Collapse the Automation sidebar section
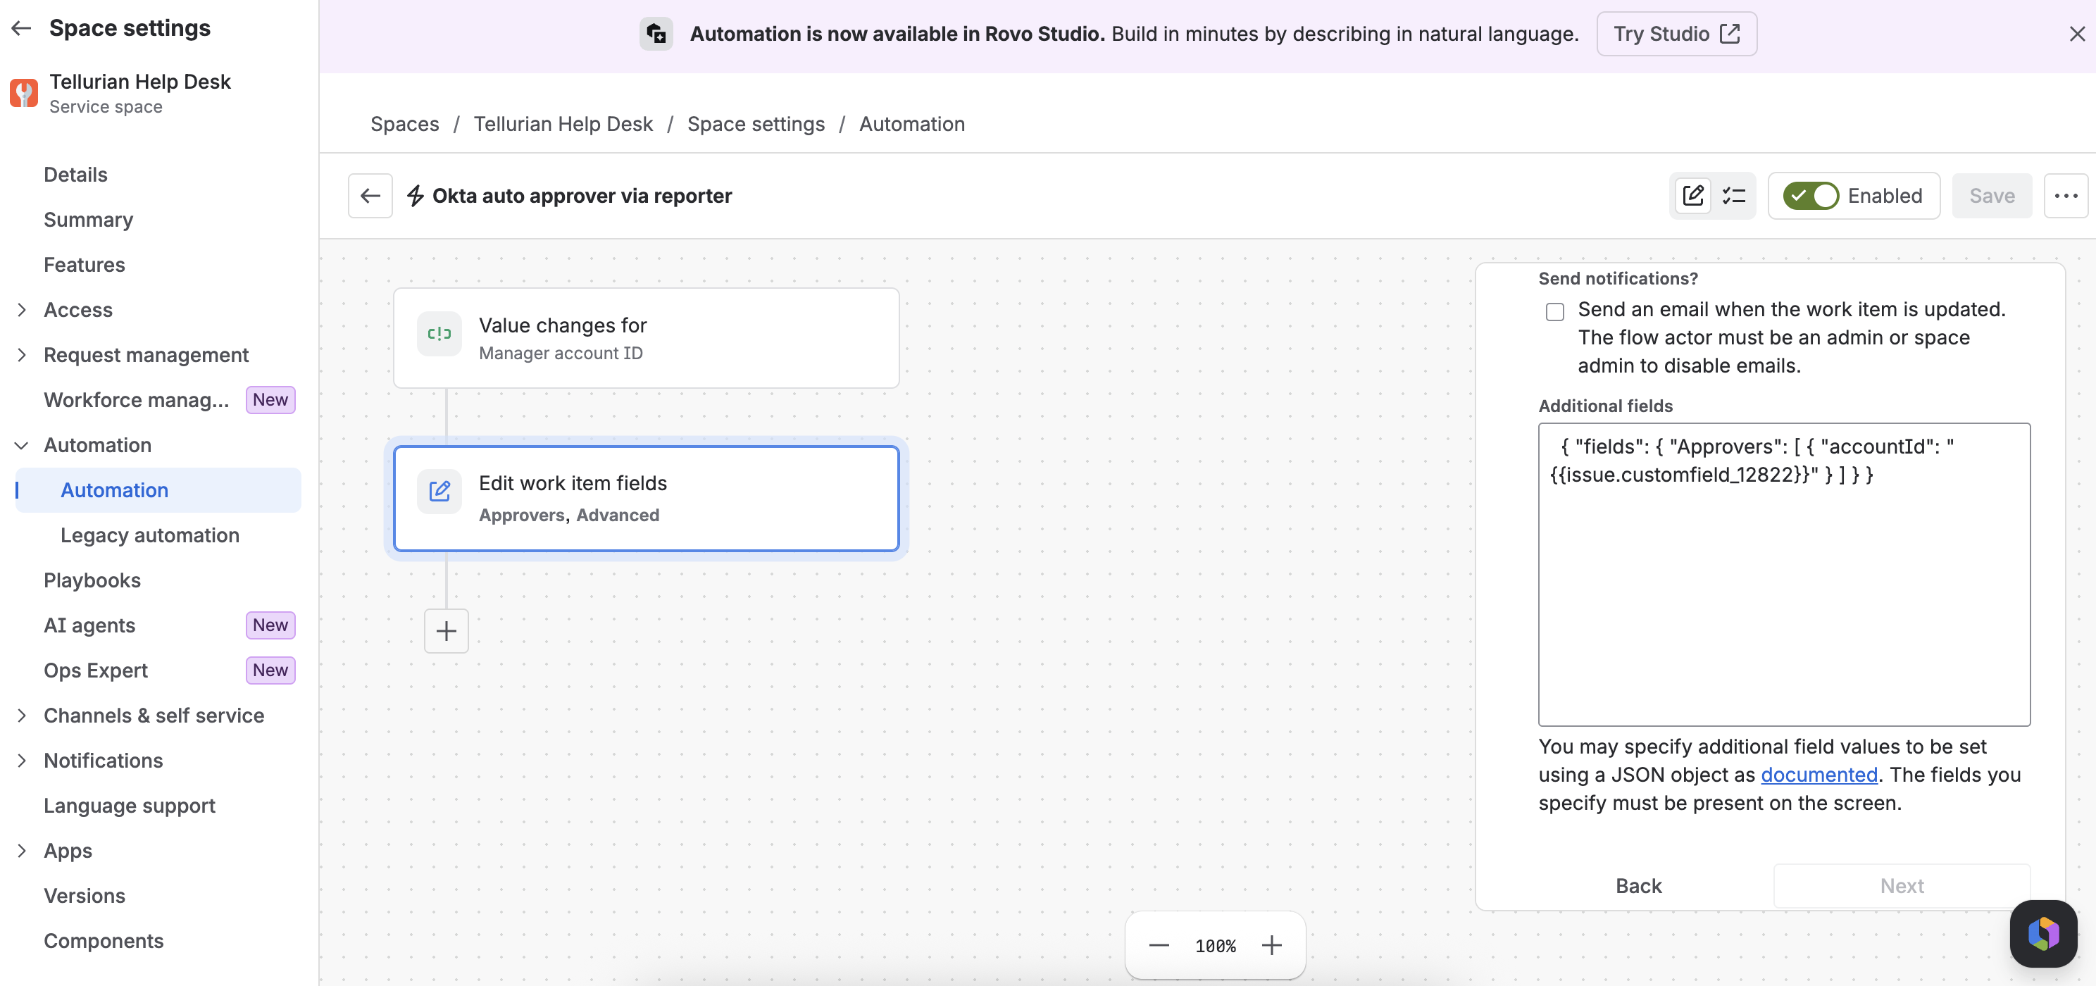The height and width of the screenshot is (986, 2096). (21, 445)
